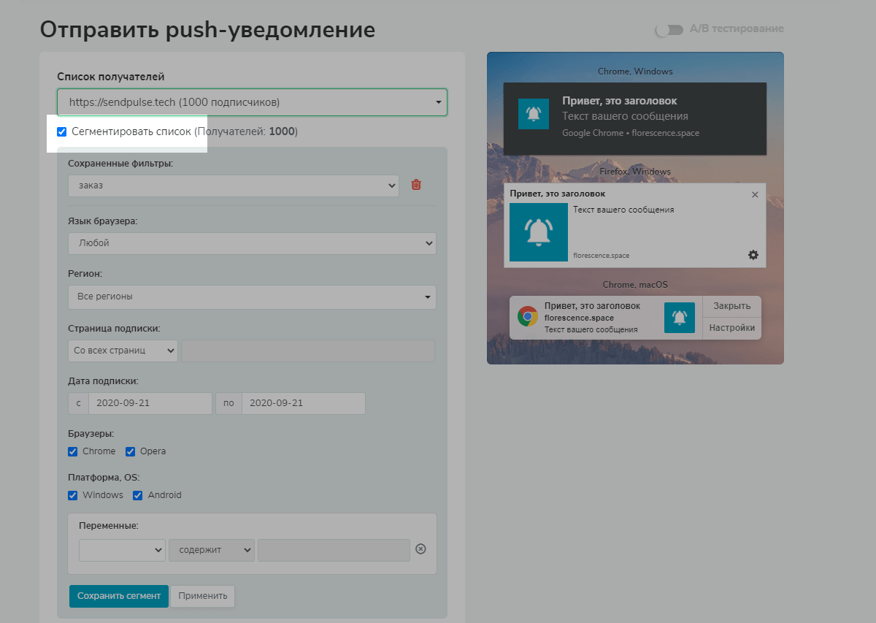The image size is (876, 623).
Task: Open the variable name dropdown
Action: (x=123, y=550)
